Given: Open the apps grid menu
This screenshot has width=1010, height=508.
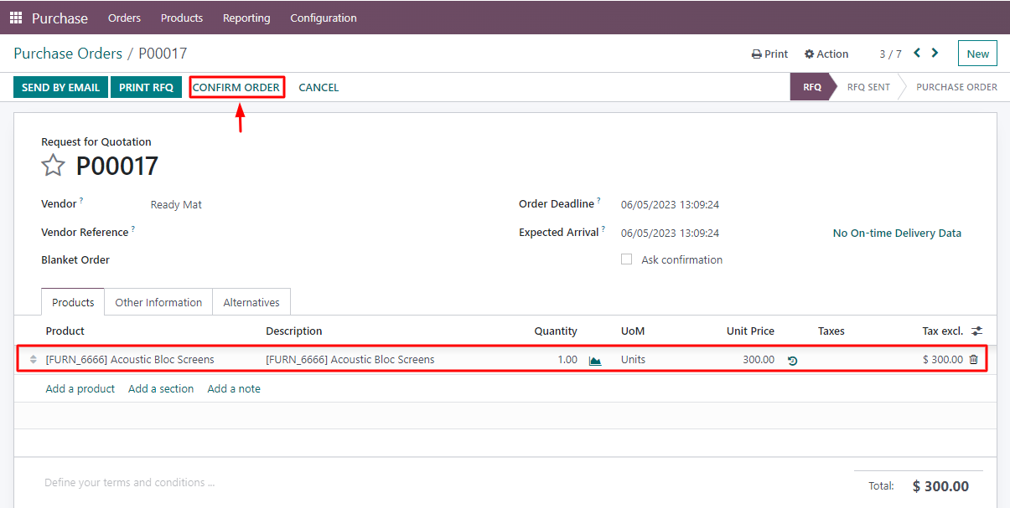Looking at the screenshot, I should point(15,17).
